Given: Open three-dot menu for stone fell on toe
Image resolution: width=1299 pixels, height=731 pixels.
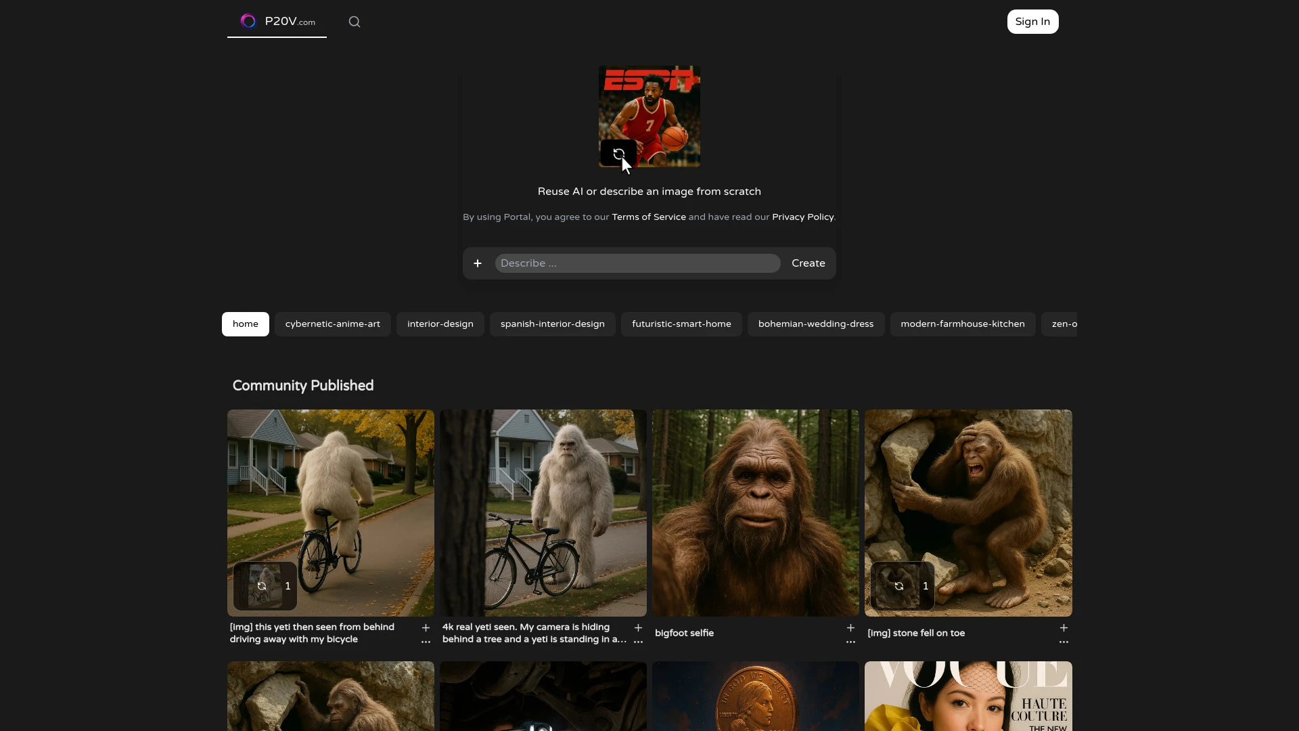Looking at the screenshot, I should [1064, 642].
